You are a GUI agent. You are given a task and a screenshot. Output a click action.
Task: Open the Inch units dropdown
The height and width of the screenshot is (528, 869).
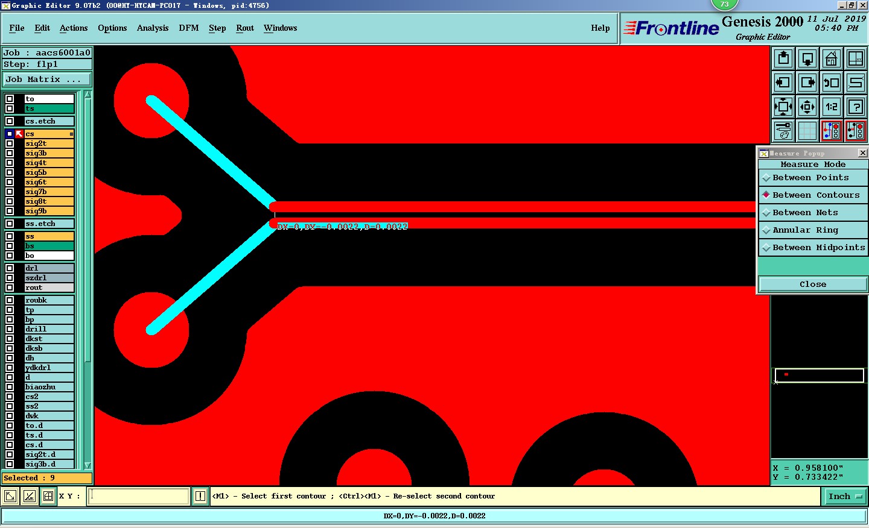(x=845, y=497)
